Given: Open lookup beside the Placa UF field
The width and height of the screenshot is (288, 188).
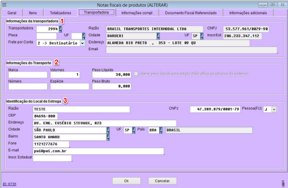Looking at the screenshot, I should [84, 36].
